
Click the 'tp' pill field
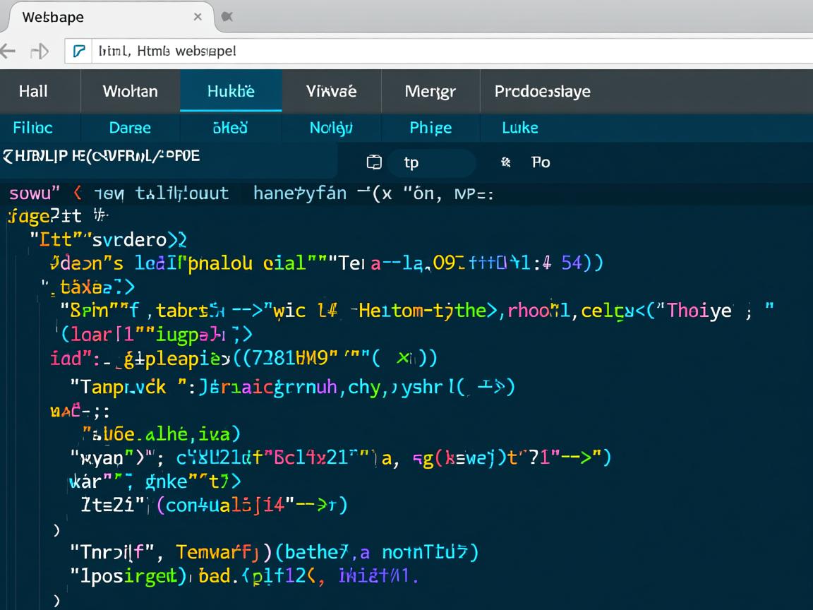pyautogui.click(x=430, y=162)
